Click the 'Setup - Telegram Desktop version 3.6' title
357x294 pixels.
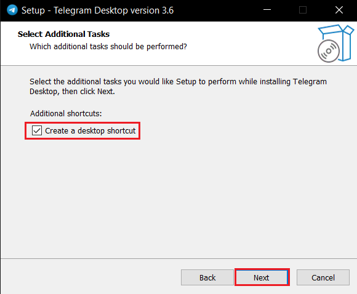click(97, 10)
